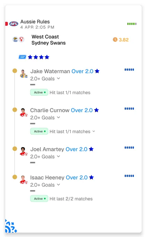146x237 pixels.
Task: Expand Charlie Curnow's Hit last 1/1 matches chevron
Action: (94, 131)
